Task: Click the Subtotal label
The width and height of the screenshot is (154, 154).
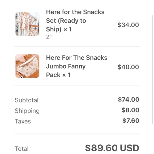Action: (27, 100)
